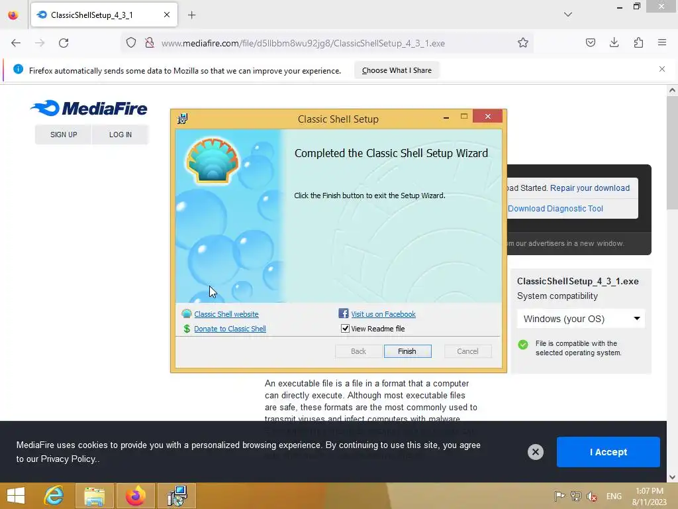This screenshot has height=509, width=678.
Task: Minimize the Classic Shell Setup window
Action: coord(446,117)
